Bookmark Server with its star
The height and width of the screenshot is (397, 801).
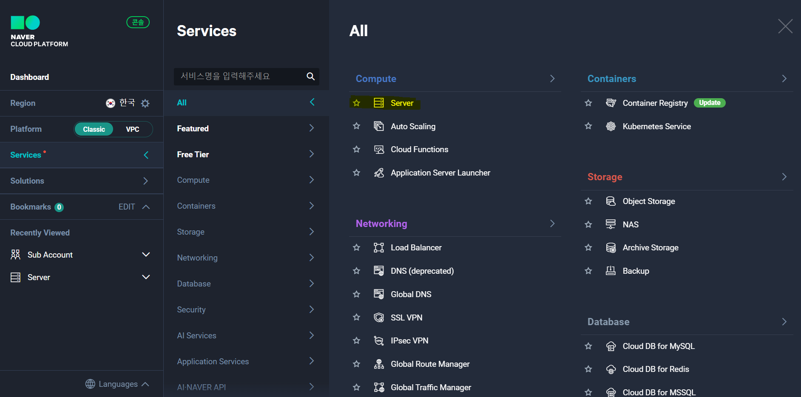pyautogui.click(x=356, y=103)
